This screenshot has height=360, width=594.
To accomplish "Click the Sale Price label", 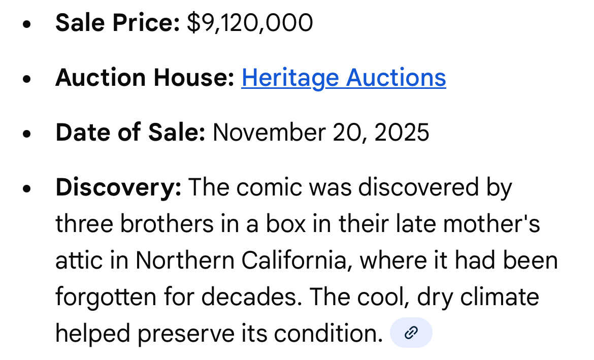I will 117,23.
